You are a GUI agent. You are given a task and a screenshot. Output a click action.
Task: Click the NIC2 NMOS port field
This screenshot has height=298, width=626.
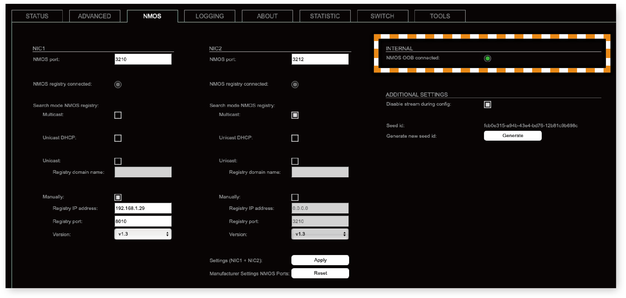320,59
